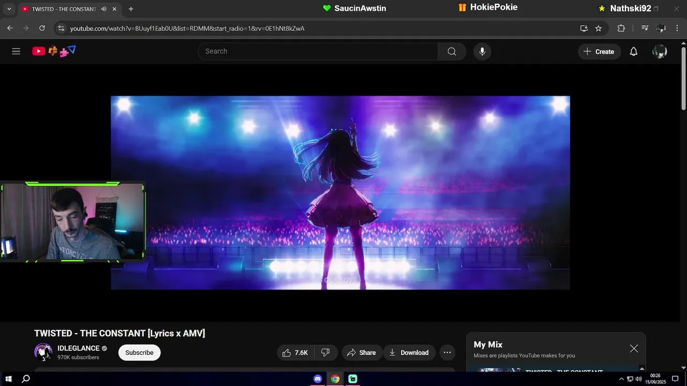Click the video title TWISTED - THE CONSTANT
Screen dimensions: 687x386
pos(120,333)
